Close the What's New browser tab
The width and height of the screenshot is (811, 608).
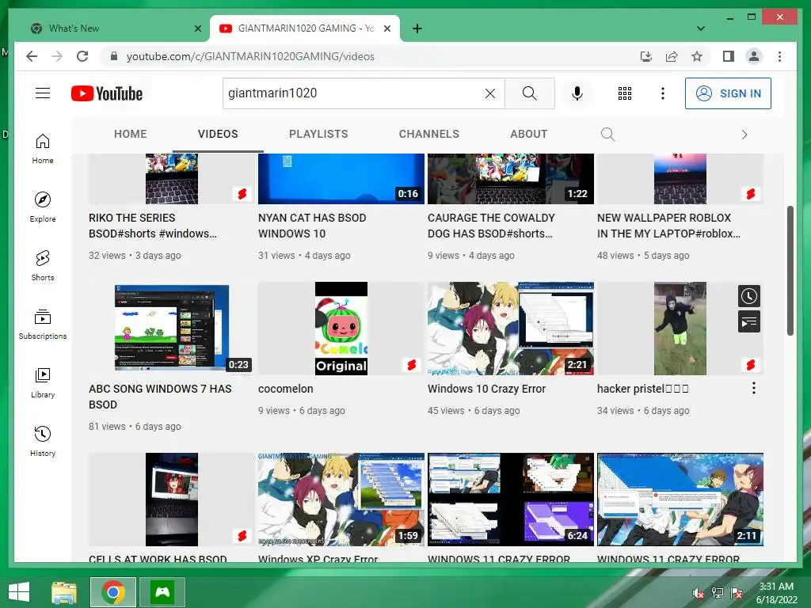tap(197, 28)
